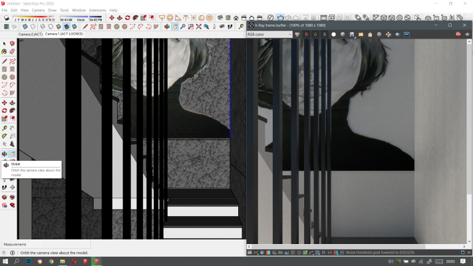The height and width of the screenshot is (266, 473).
Task: Select the Paint Bucket tool in left toolbar
Action: (4, 52)
